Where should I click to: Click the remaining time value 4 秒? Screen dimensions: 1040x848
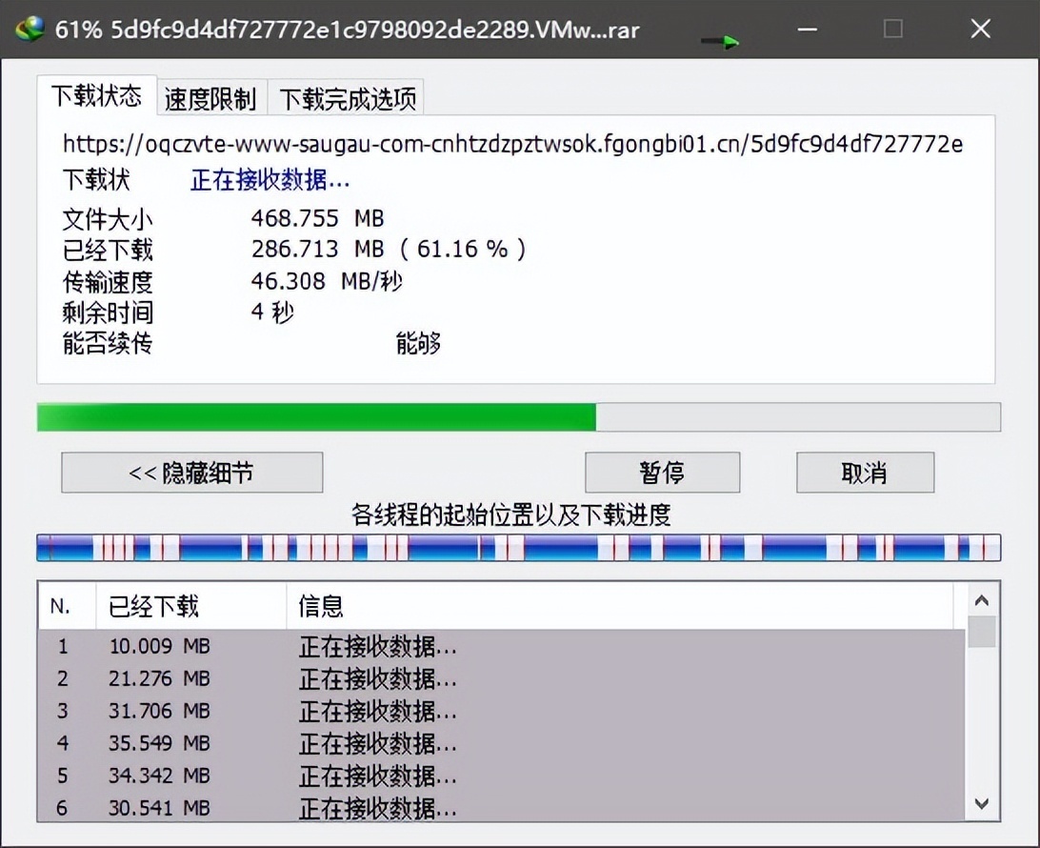click(272, 312)
